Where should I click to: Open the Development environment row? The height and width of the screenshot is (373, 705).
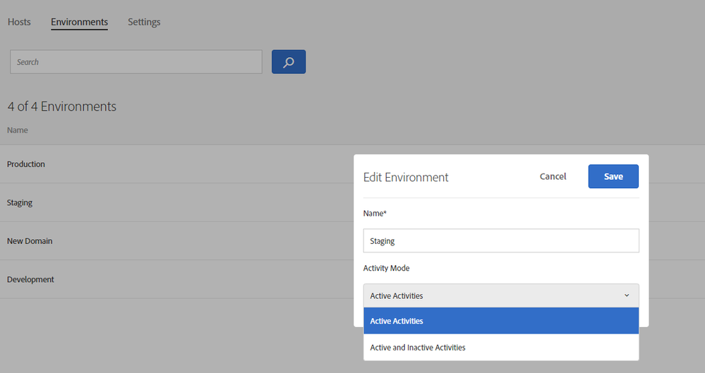click(30, 280)
